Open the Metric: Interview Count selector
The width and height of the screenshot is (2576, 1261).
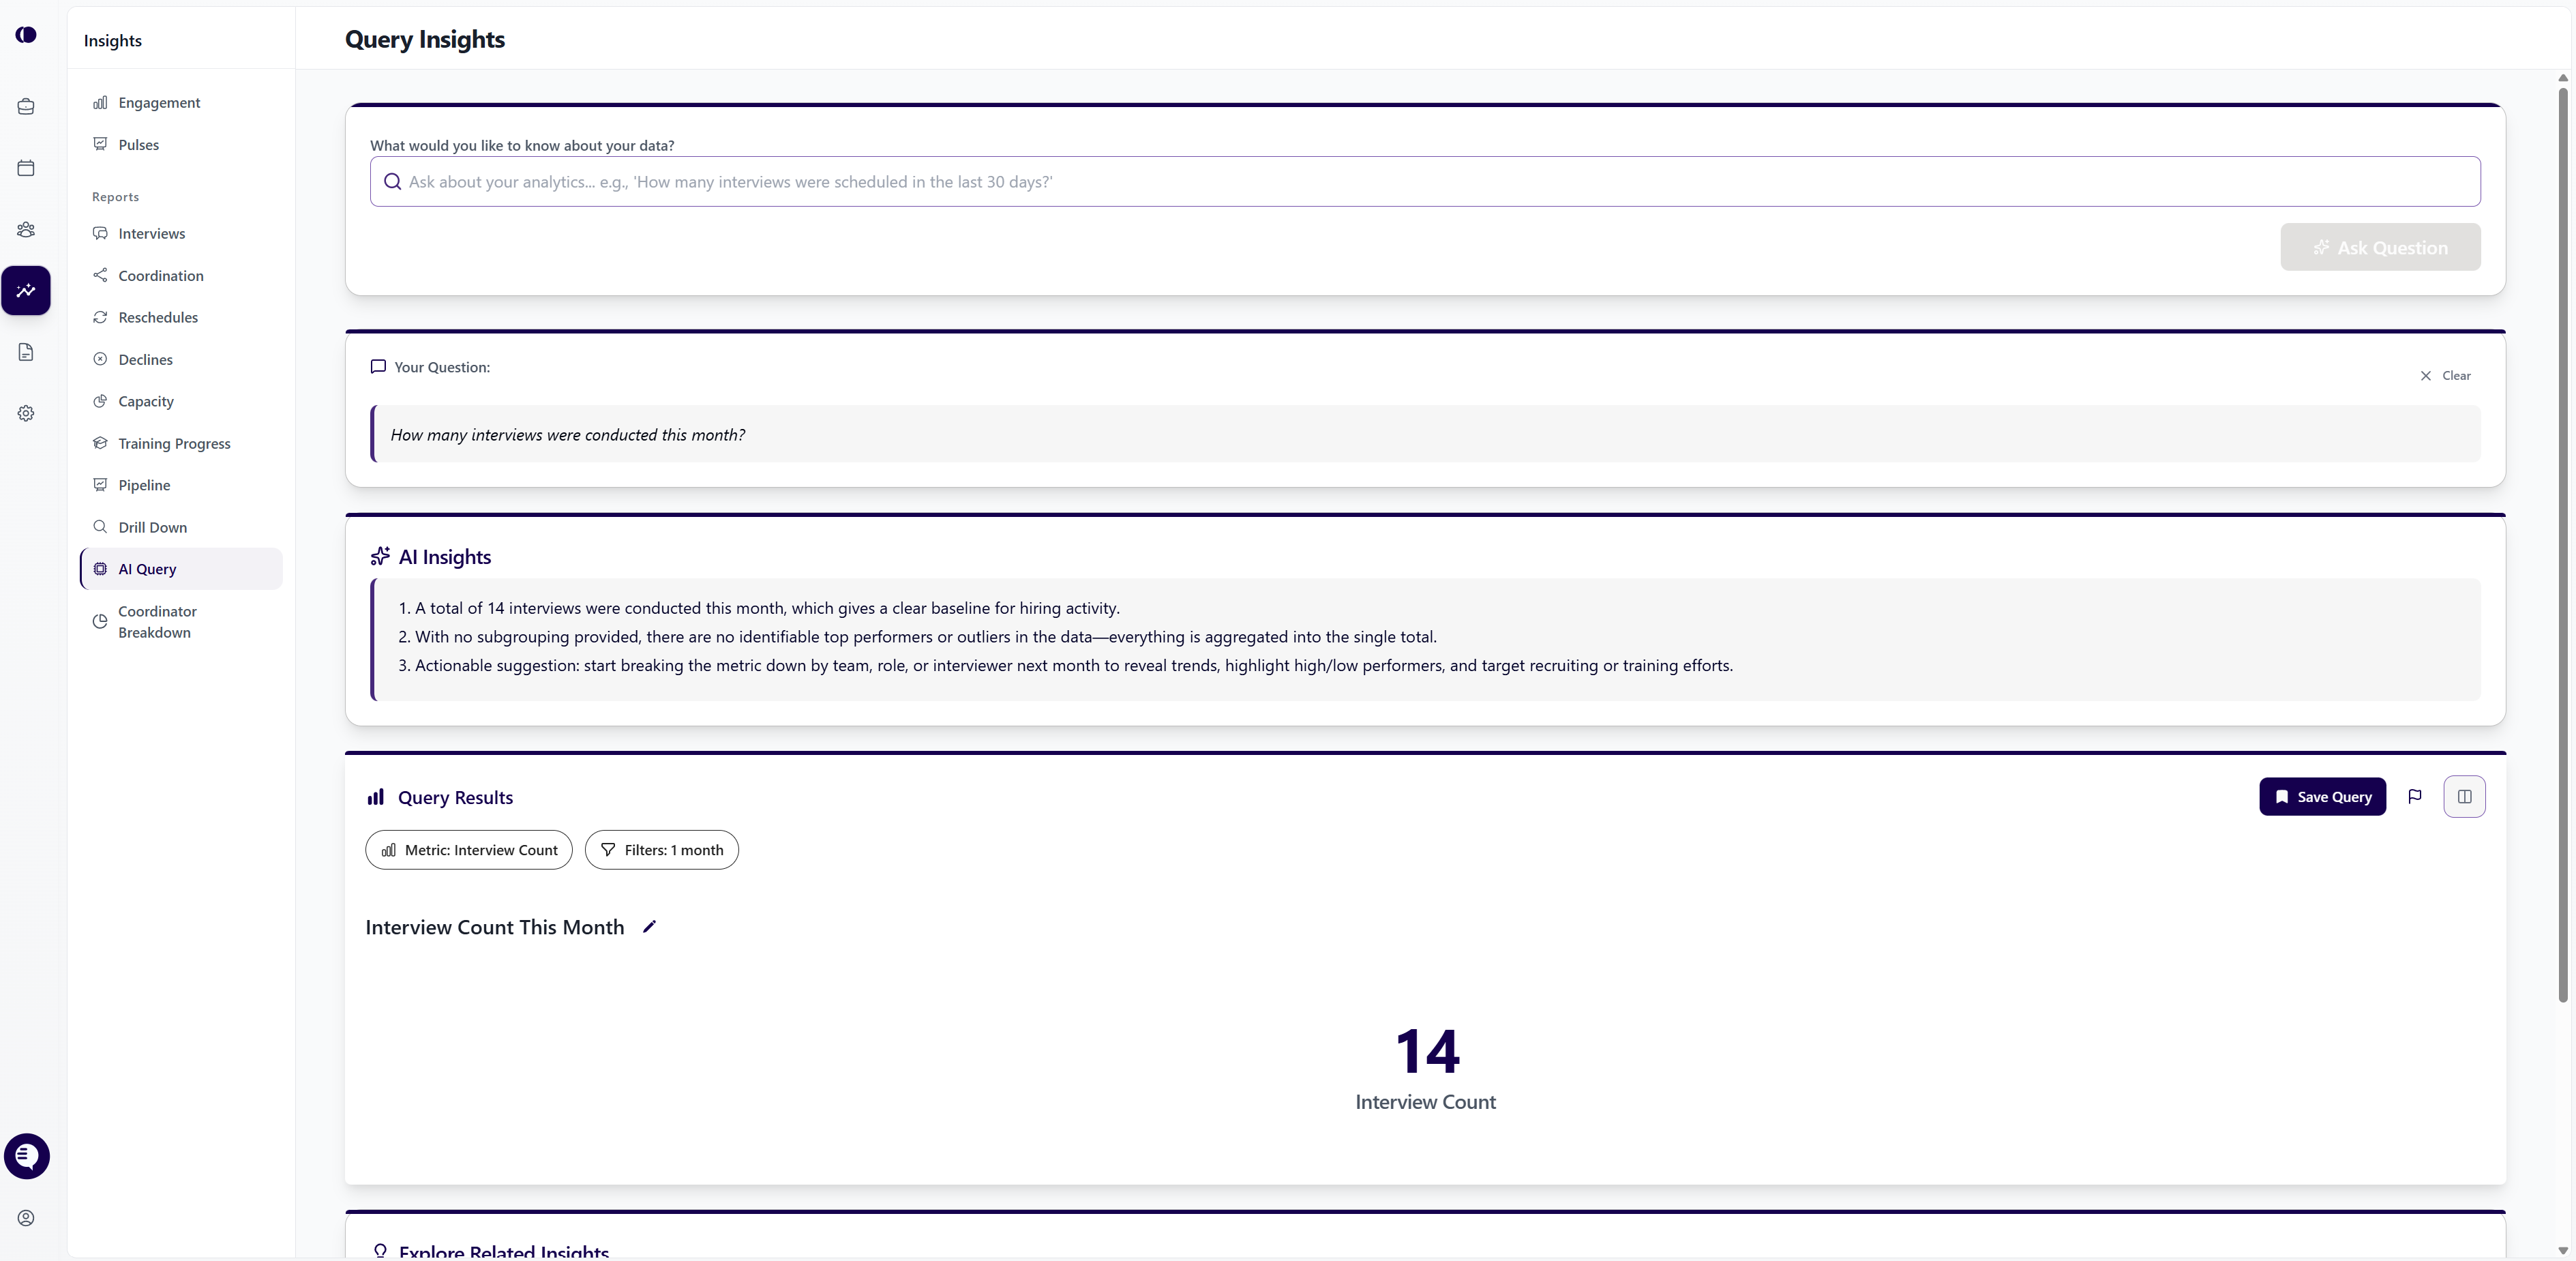(x=468, y=850)
